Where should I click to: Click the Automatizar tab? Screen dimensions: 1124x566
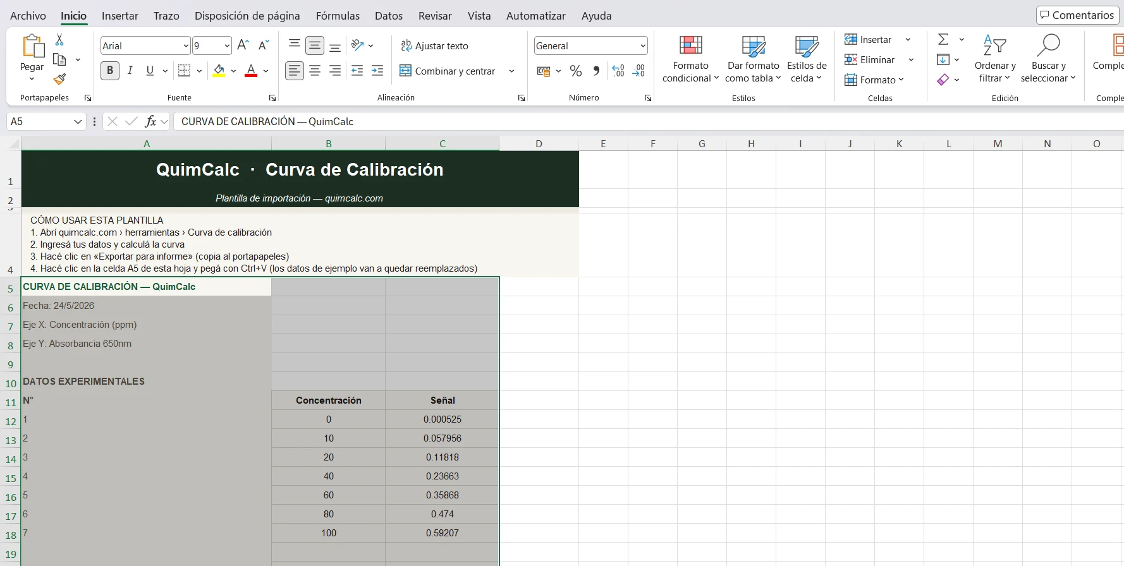535,16
